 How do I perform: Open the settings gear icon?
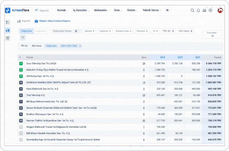coord(210,10)
